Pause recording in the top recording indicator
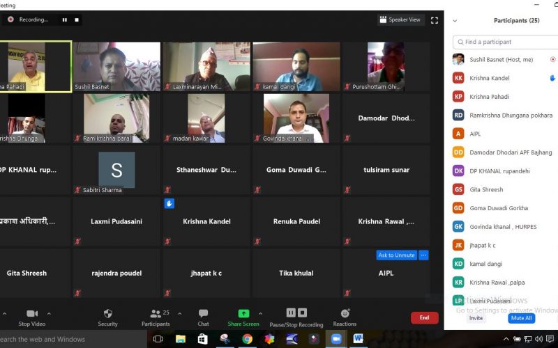The image size is (558, 348). tap(65, 20)
